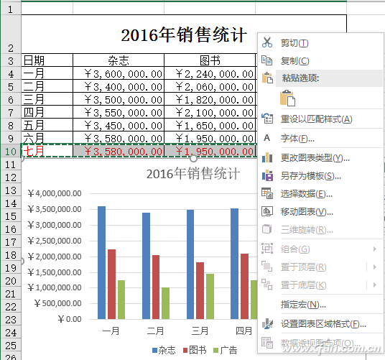Viewport: 385px width, 360px height.
Task: Click disabled 三维旋转(R)... menu entry
Action: pos(307,230)
